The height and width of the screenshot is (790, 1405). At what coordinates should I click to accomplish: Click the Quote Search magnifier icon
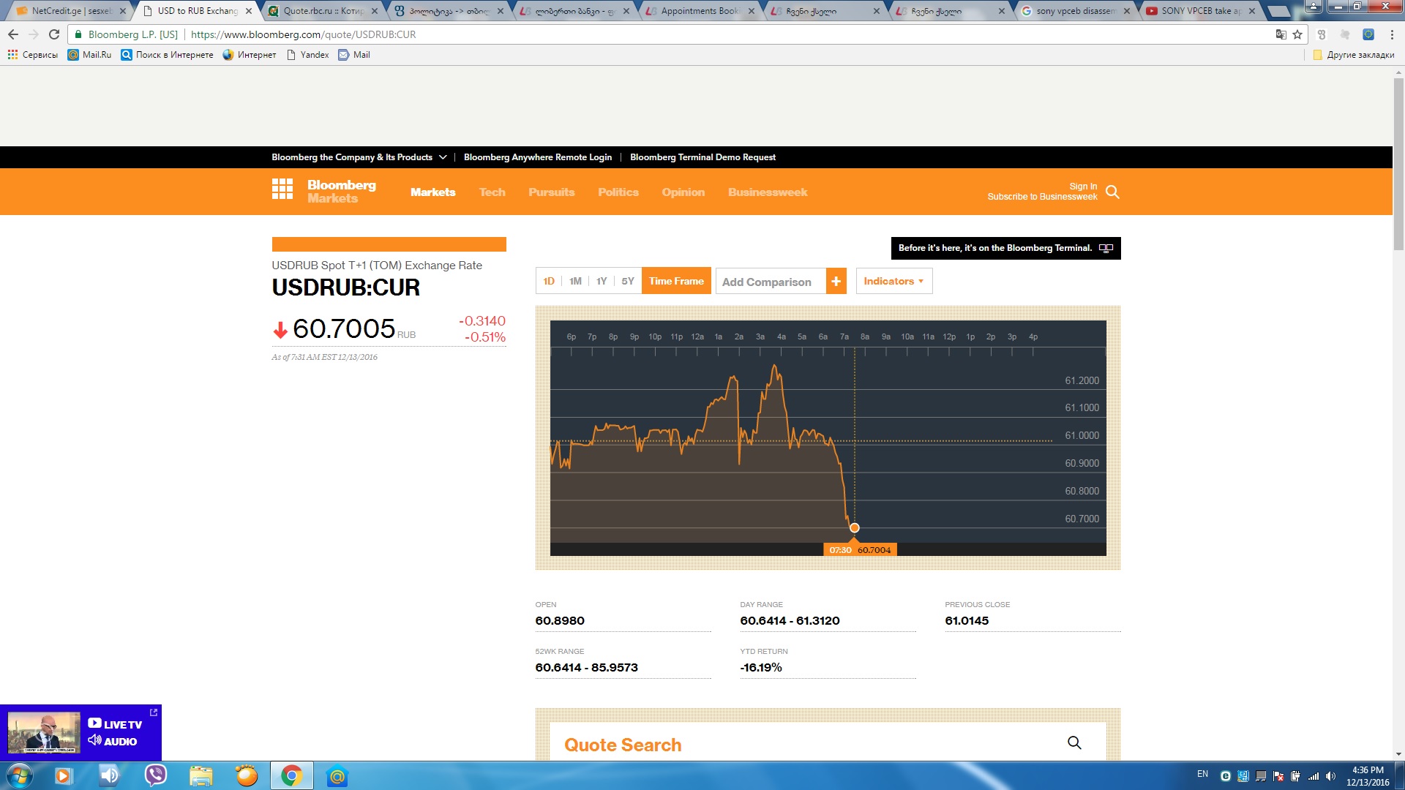(1074, 742)
